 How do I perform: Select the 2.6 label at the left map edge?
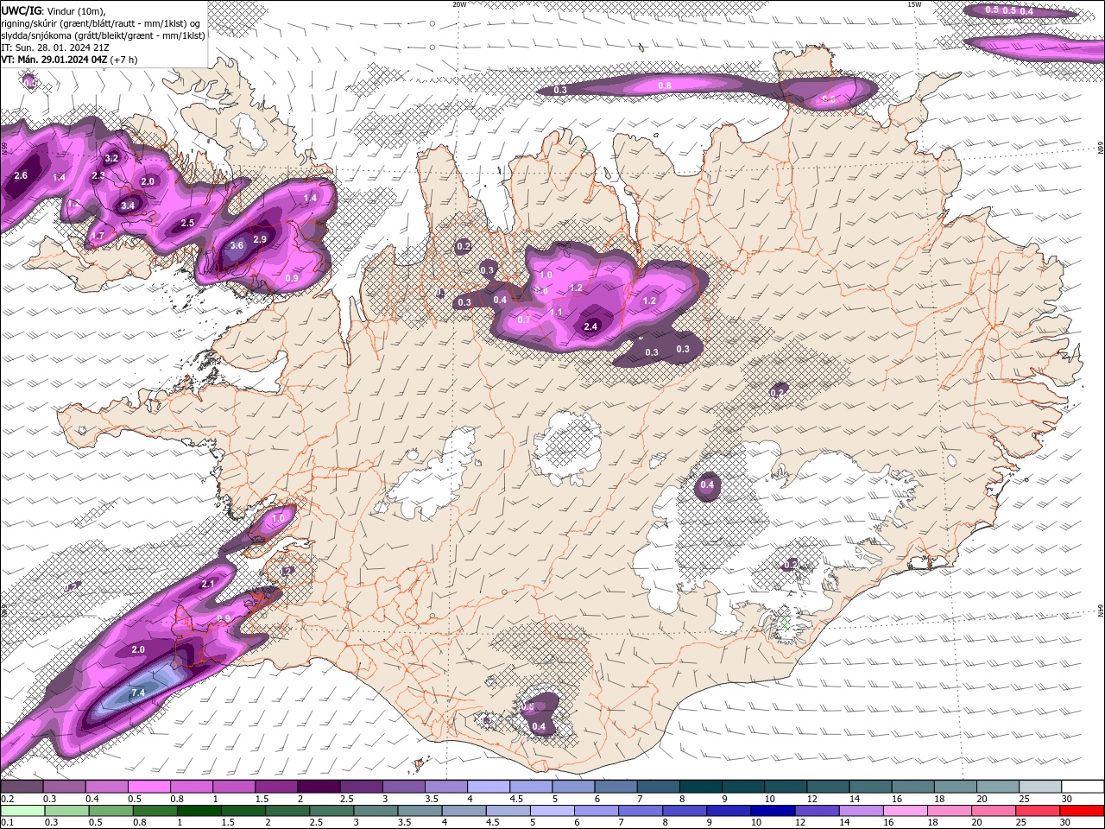22,175
